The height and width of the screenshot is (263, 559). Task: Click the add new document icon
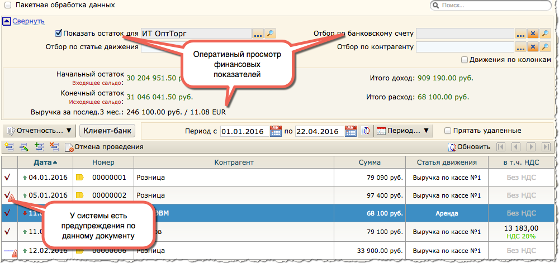click(x=8, y=147)
